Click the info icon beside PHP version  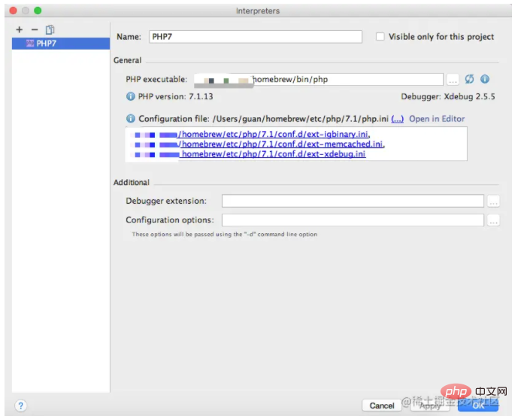(x=131, y=96)
